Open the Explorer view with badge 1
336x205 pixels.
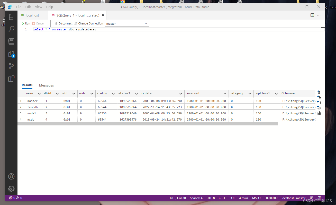11,54
